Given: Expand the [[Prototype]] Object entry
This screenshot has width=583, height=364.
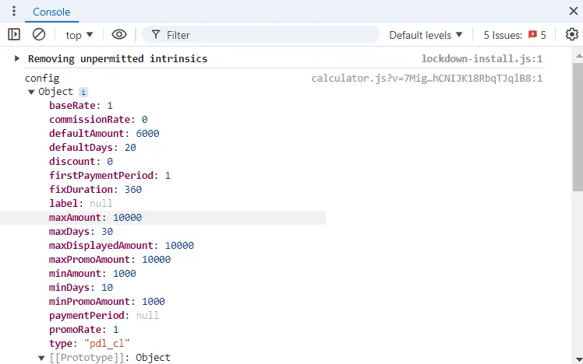Looking at the screenshot, I should (42, 358).
